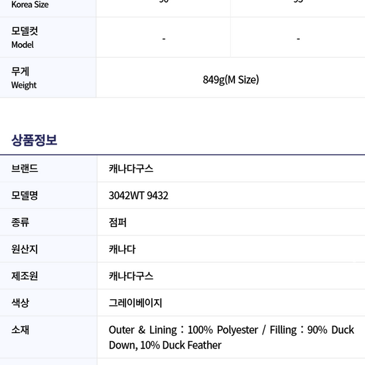Click the 소재 material row label
The image size is (365, 365).
point(21,330)
